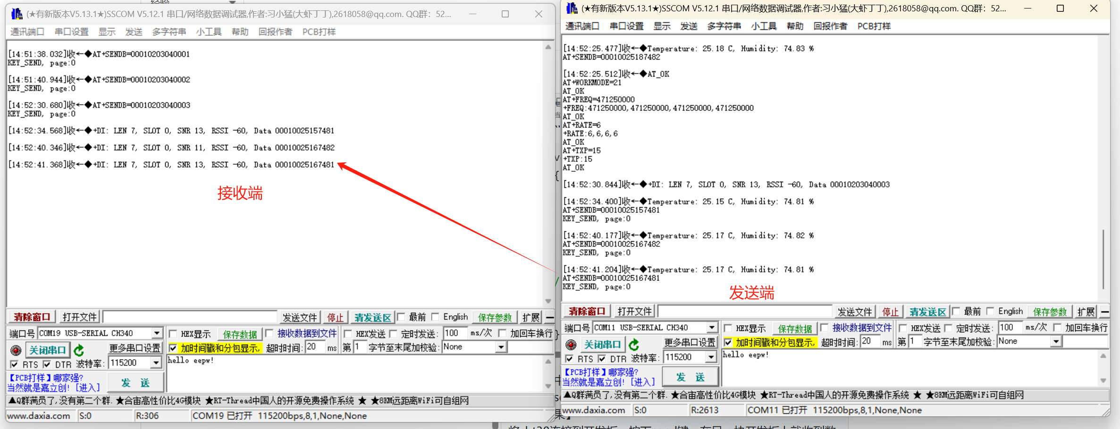1120x429 pixels.
Task: Click 关闭串口 in the COM11 window
Action: [602, 345]
